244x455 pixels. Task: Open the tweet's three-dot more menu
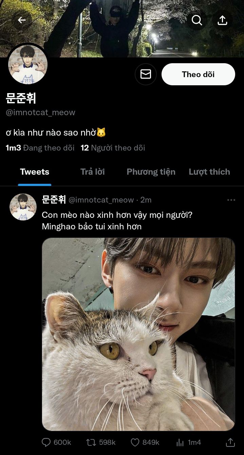click(231, 200)
